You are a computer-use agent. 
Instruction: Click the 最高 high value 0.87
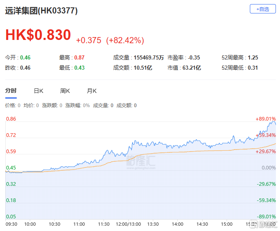(x=79, y=57)
